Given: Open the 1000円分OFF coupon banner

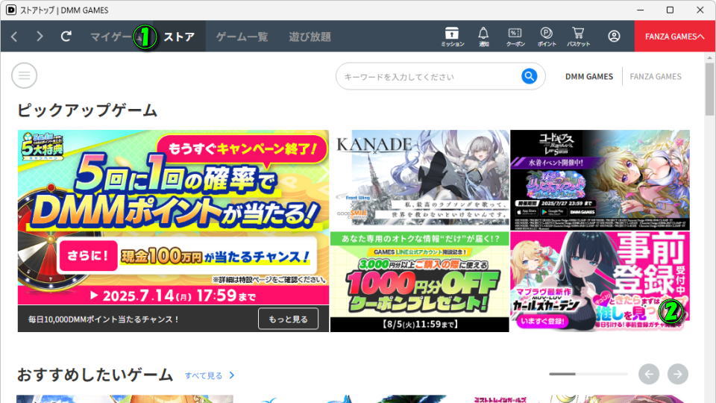Looking at the screenshot, I should click(420, 281).
